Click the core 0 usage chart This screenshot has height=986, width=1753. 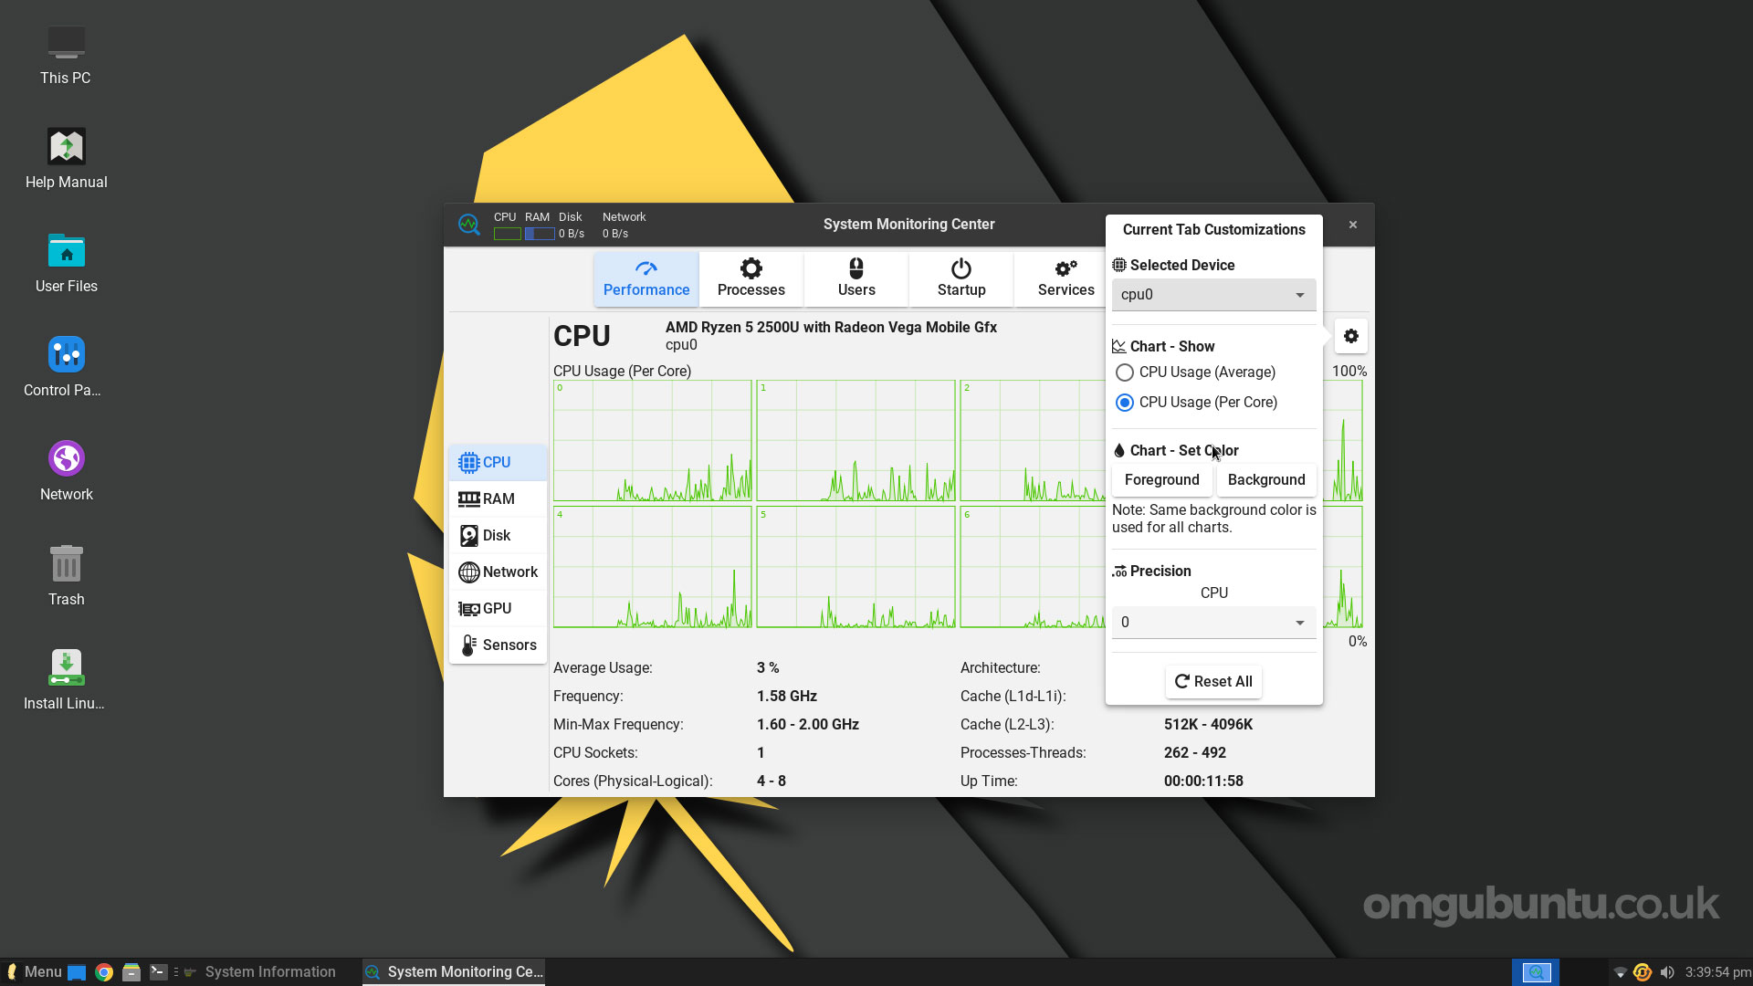tap(652, 441)
